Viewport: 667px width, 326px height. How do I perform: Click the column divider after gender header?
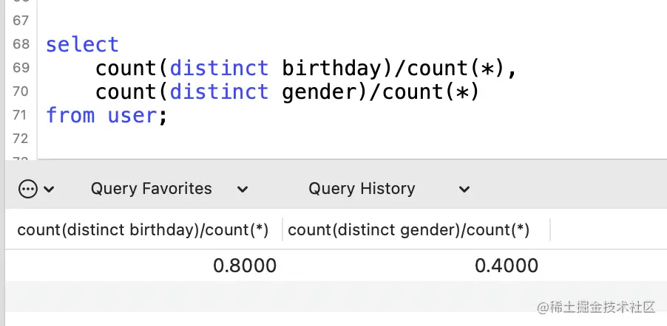(550, 229)
